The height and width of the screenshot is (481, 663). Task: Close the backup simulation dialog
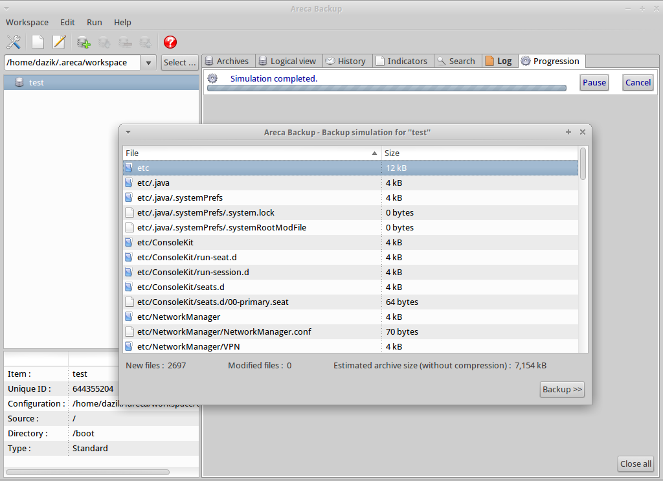583,132
